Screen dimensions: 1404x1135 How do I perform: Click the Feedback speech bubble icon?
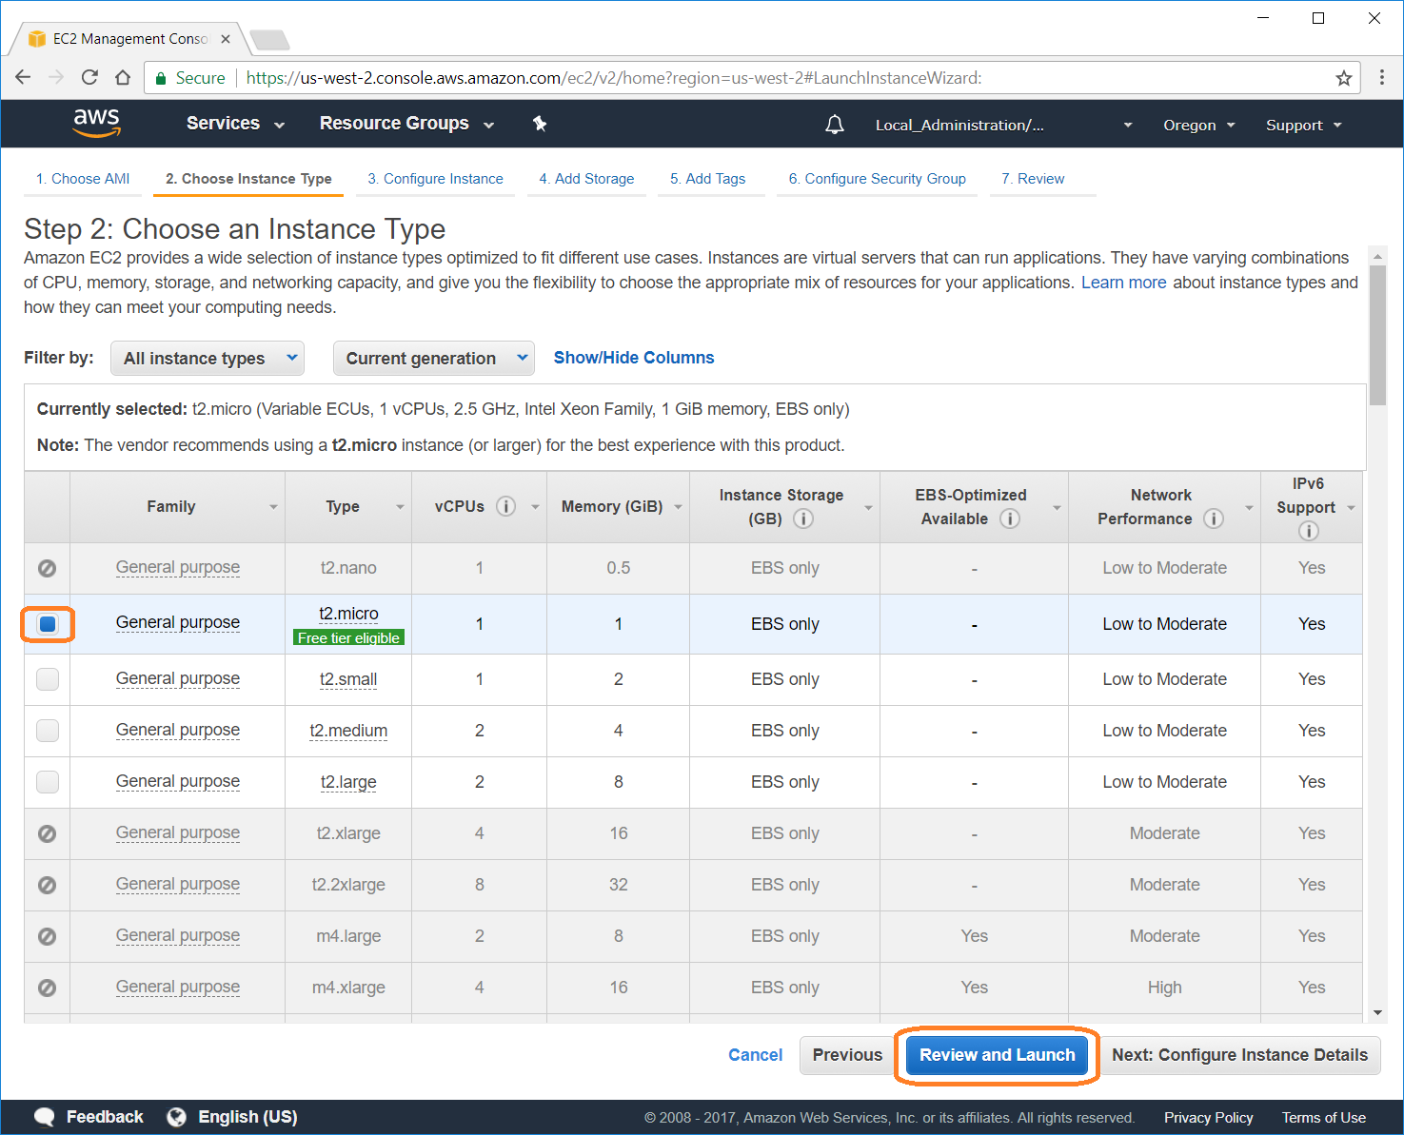44,1117
